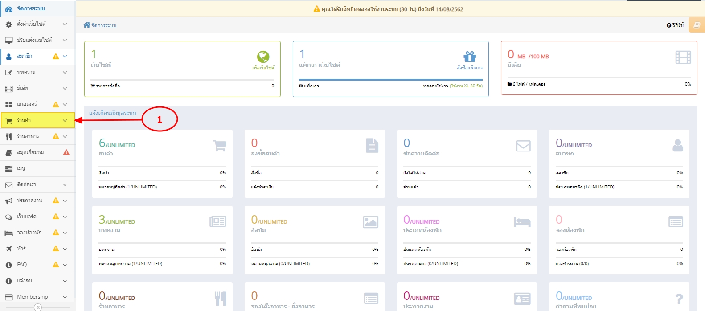Click the cart icon in the สินค้า panel

coord(219,145)
